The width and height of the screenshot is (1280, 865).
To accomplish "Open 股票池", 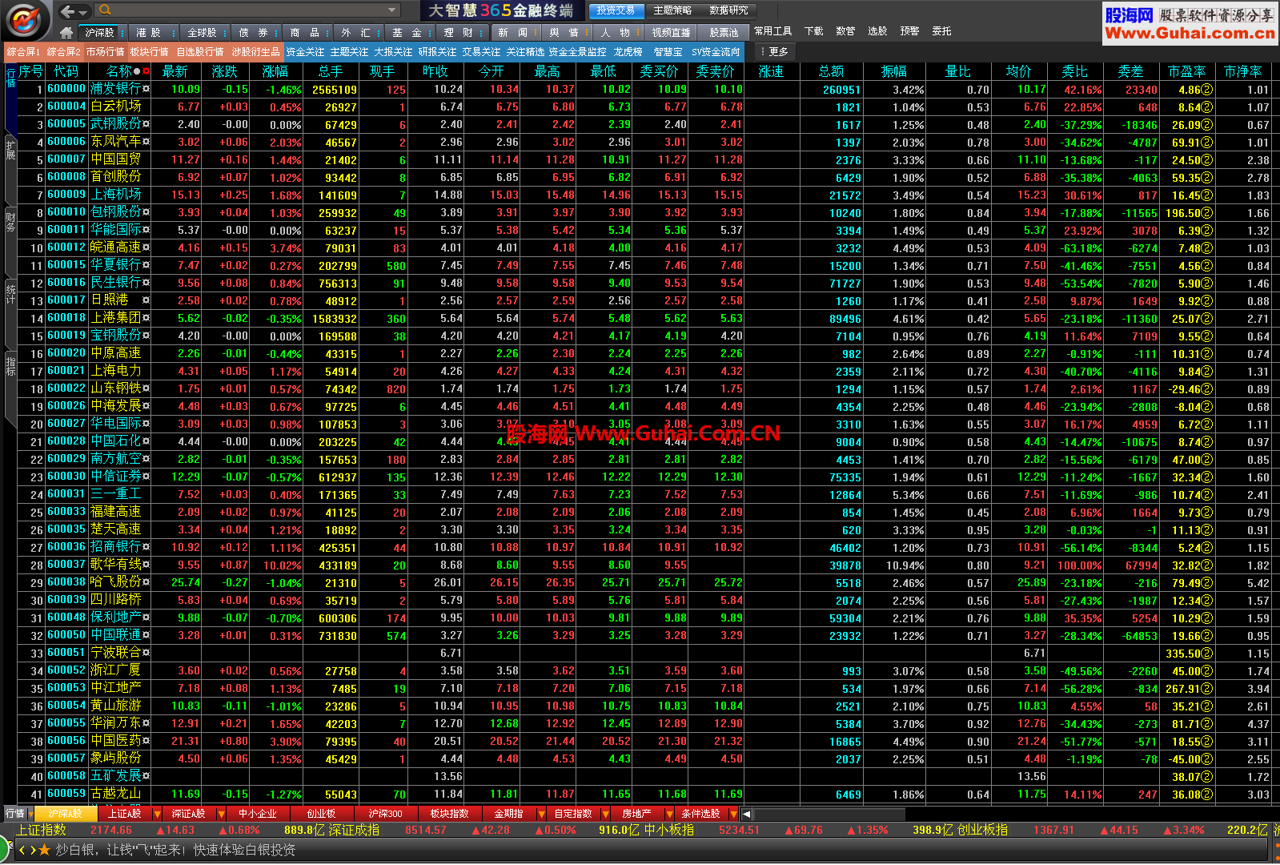I will click(x=724, y=33).
